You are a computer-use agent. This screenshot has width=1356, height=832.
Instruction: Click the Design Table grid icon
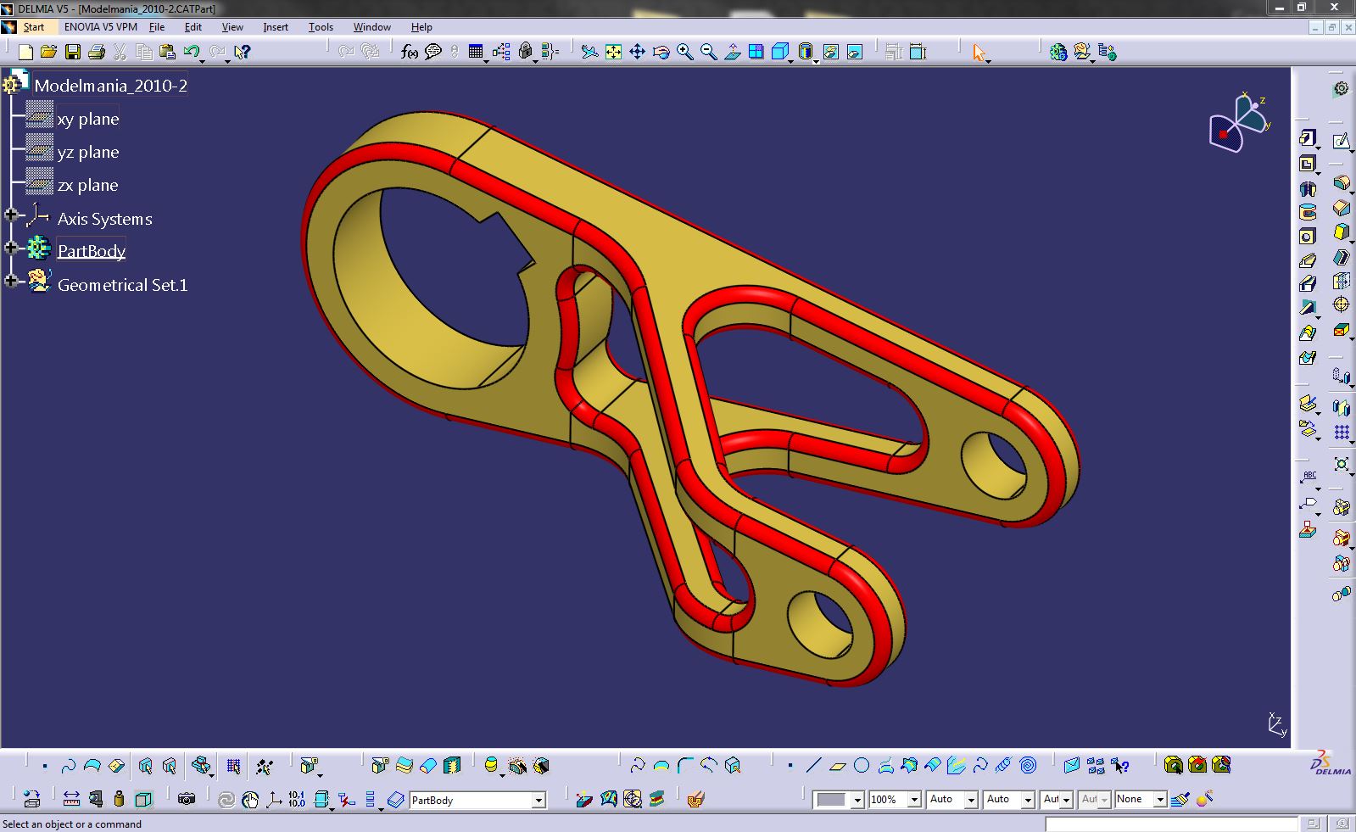click(475, 52)
